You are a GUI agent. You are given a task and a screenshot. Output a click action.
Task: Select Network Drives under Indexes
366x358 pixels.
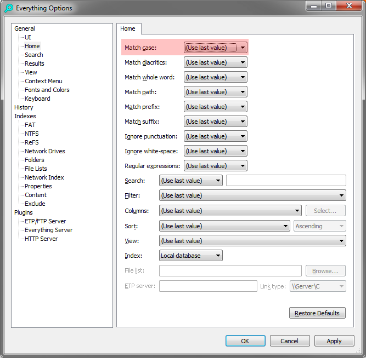pos(45,151)
